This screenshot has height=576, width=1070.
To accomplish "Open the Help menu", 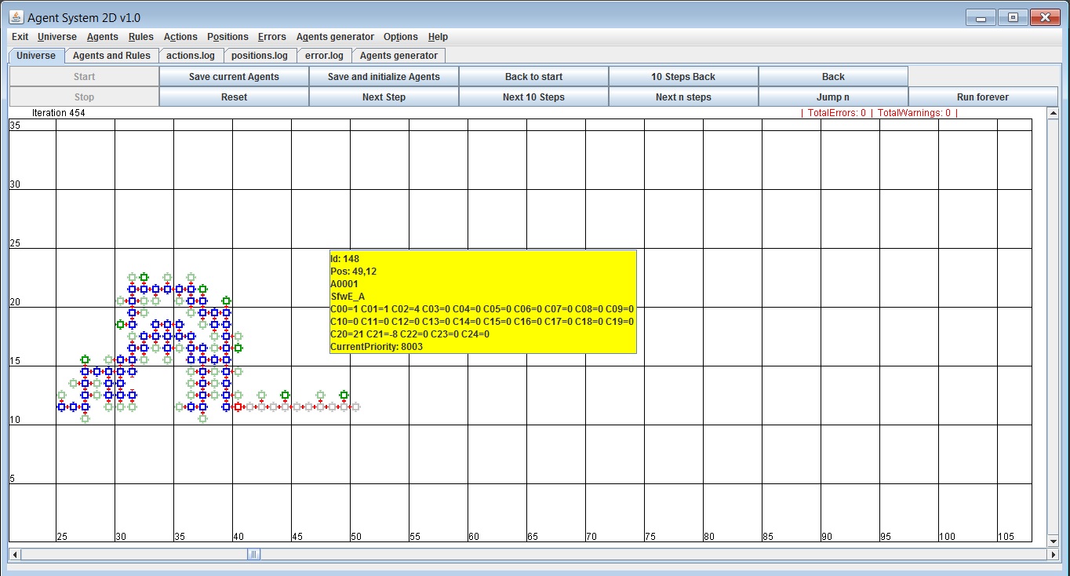I will coord(438,37).
